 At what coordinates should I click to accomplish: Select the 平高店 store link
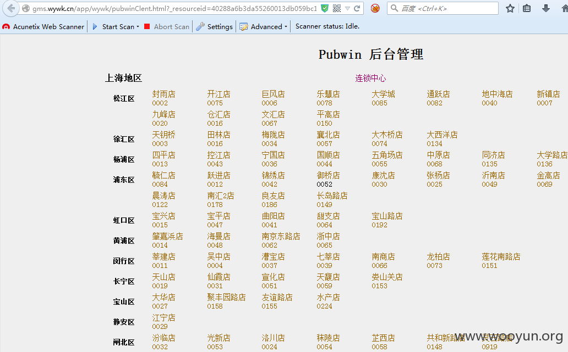click(328, 114)
